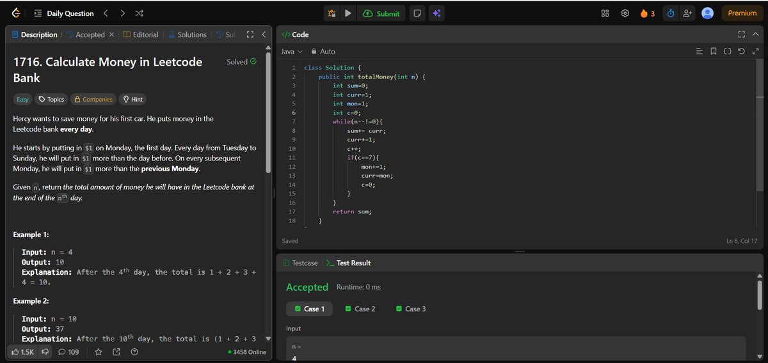Screen dimensions: 768x363
Task: Collapse the description panel chevron
Action: point(263,35)
